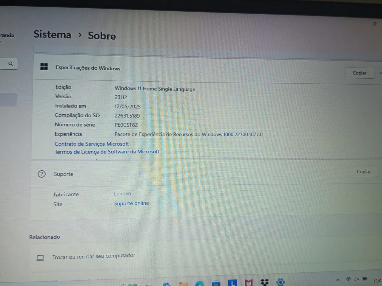
Task: Open Settings gear icon in taskbar
Action: pyautogui.click(x=281, y=282)
